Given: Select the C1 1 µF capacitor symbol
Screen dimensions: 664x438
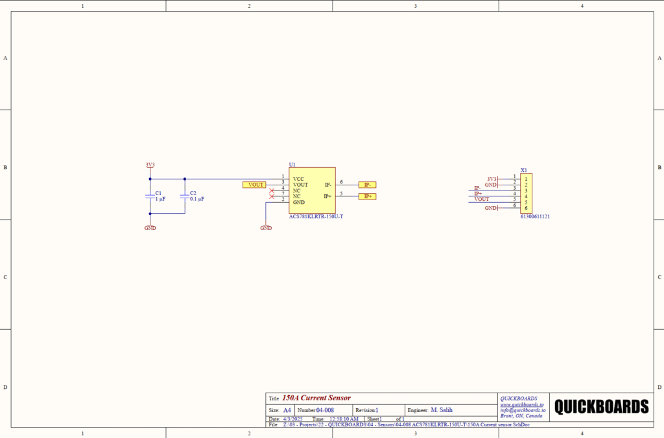Looking at the screenshot, I should (x=150, y=196).
